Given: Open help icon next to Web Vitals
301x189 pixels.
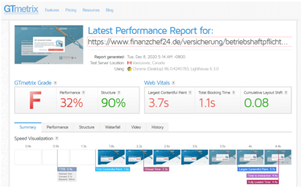Looking at the screenshot, I should (x=173, y=83).
